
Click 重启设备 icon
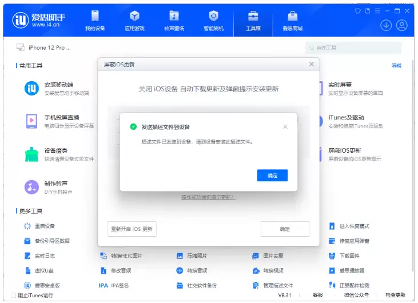pos(27,226)
